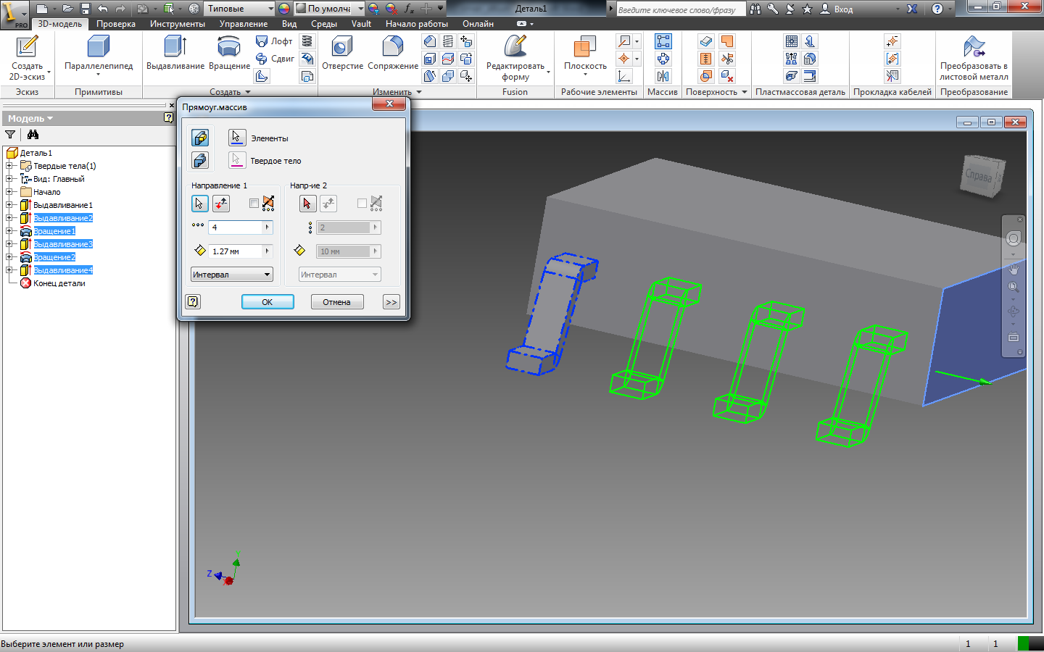
Task: Click the Вход sign-in link
Action: (x=843, y=9)
